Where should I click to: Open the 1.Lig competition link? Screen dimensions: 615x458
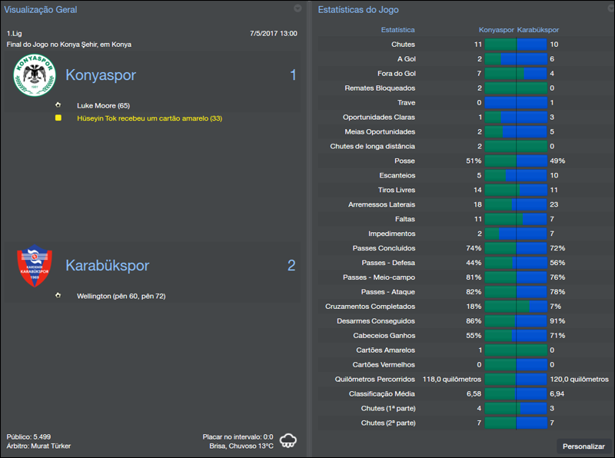(x=15, y=34)
